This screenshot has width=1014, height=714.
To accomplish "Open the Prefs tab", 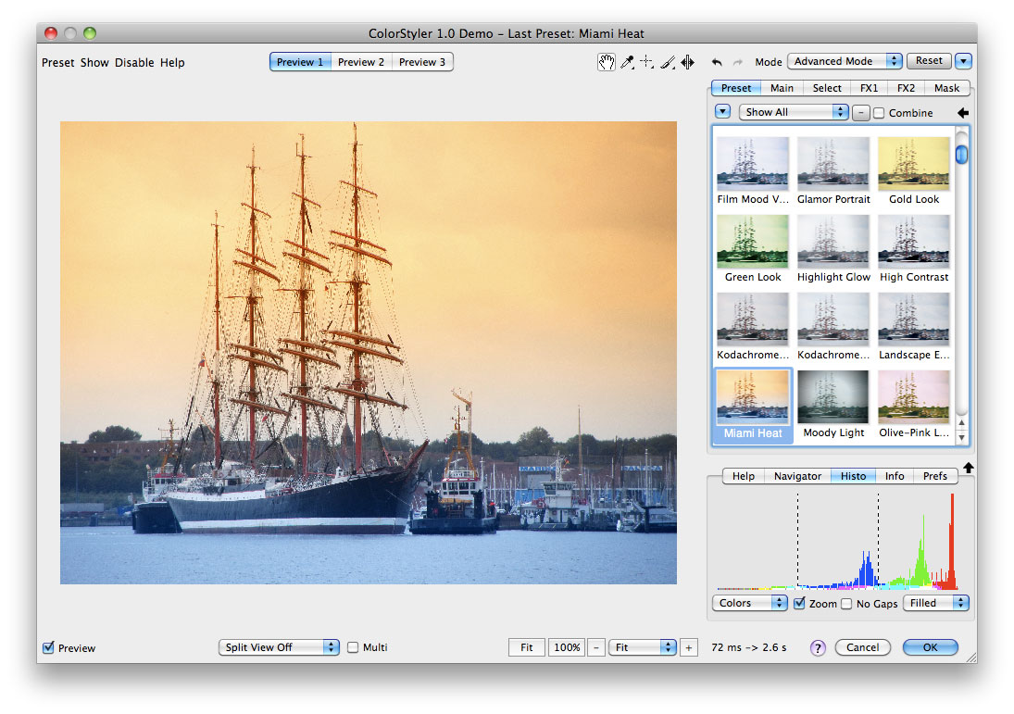I will 935,476.
